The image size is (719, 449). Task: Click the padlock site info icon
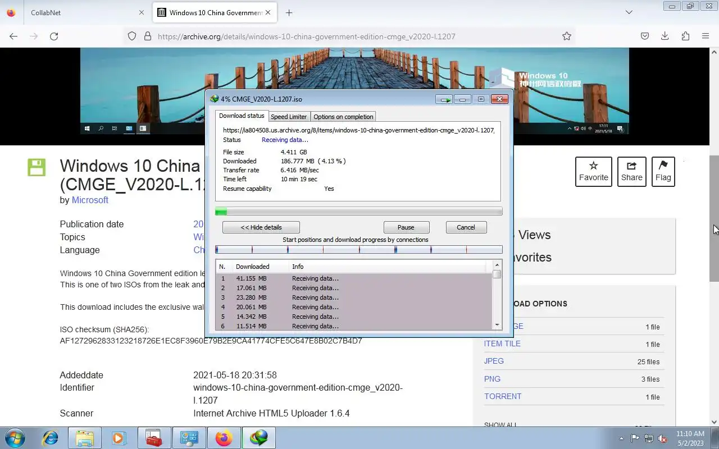coord(148,36)
